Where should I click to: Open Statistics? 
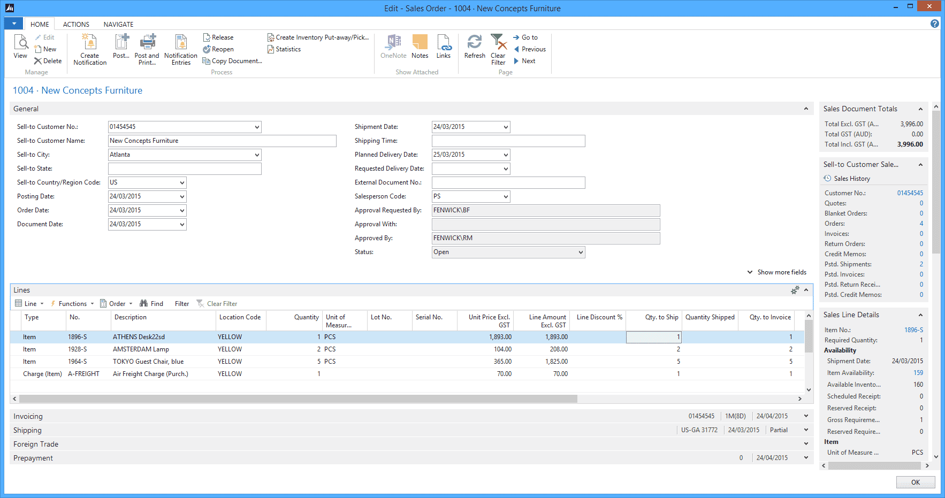click(284, 49)
